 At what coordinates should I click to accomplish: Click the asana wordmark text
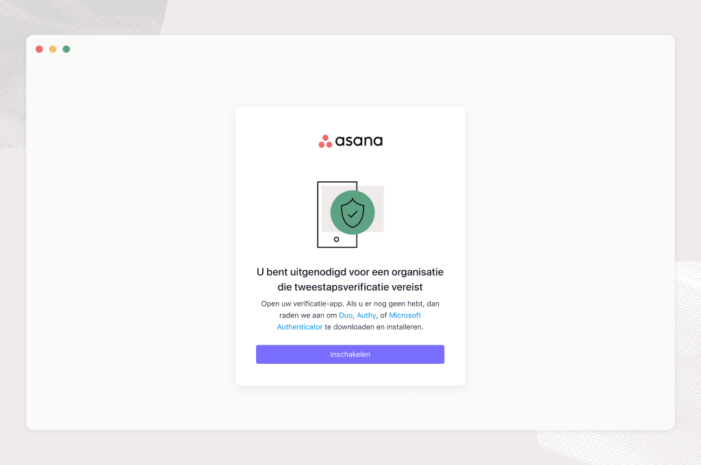pos(359,141)
